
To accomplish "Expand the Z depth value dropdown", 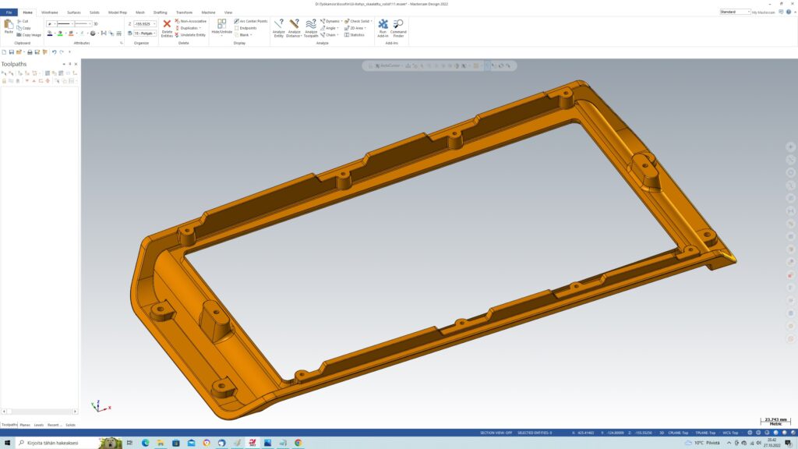I will pos(154,24).
